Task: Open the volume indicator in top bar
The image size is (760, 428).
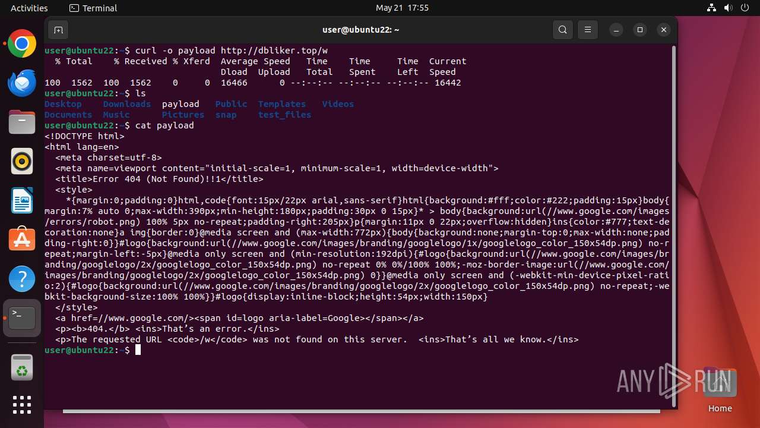Action: pos(729,8)
